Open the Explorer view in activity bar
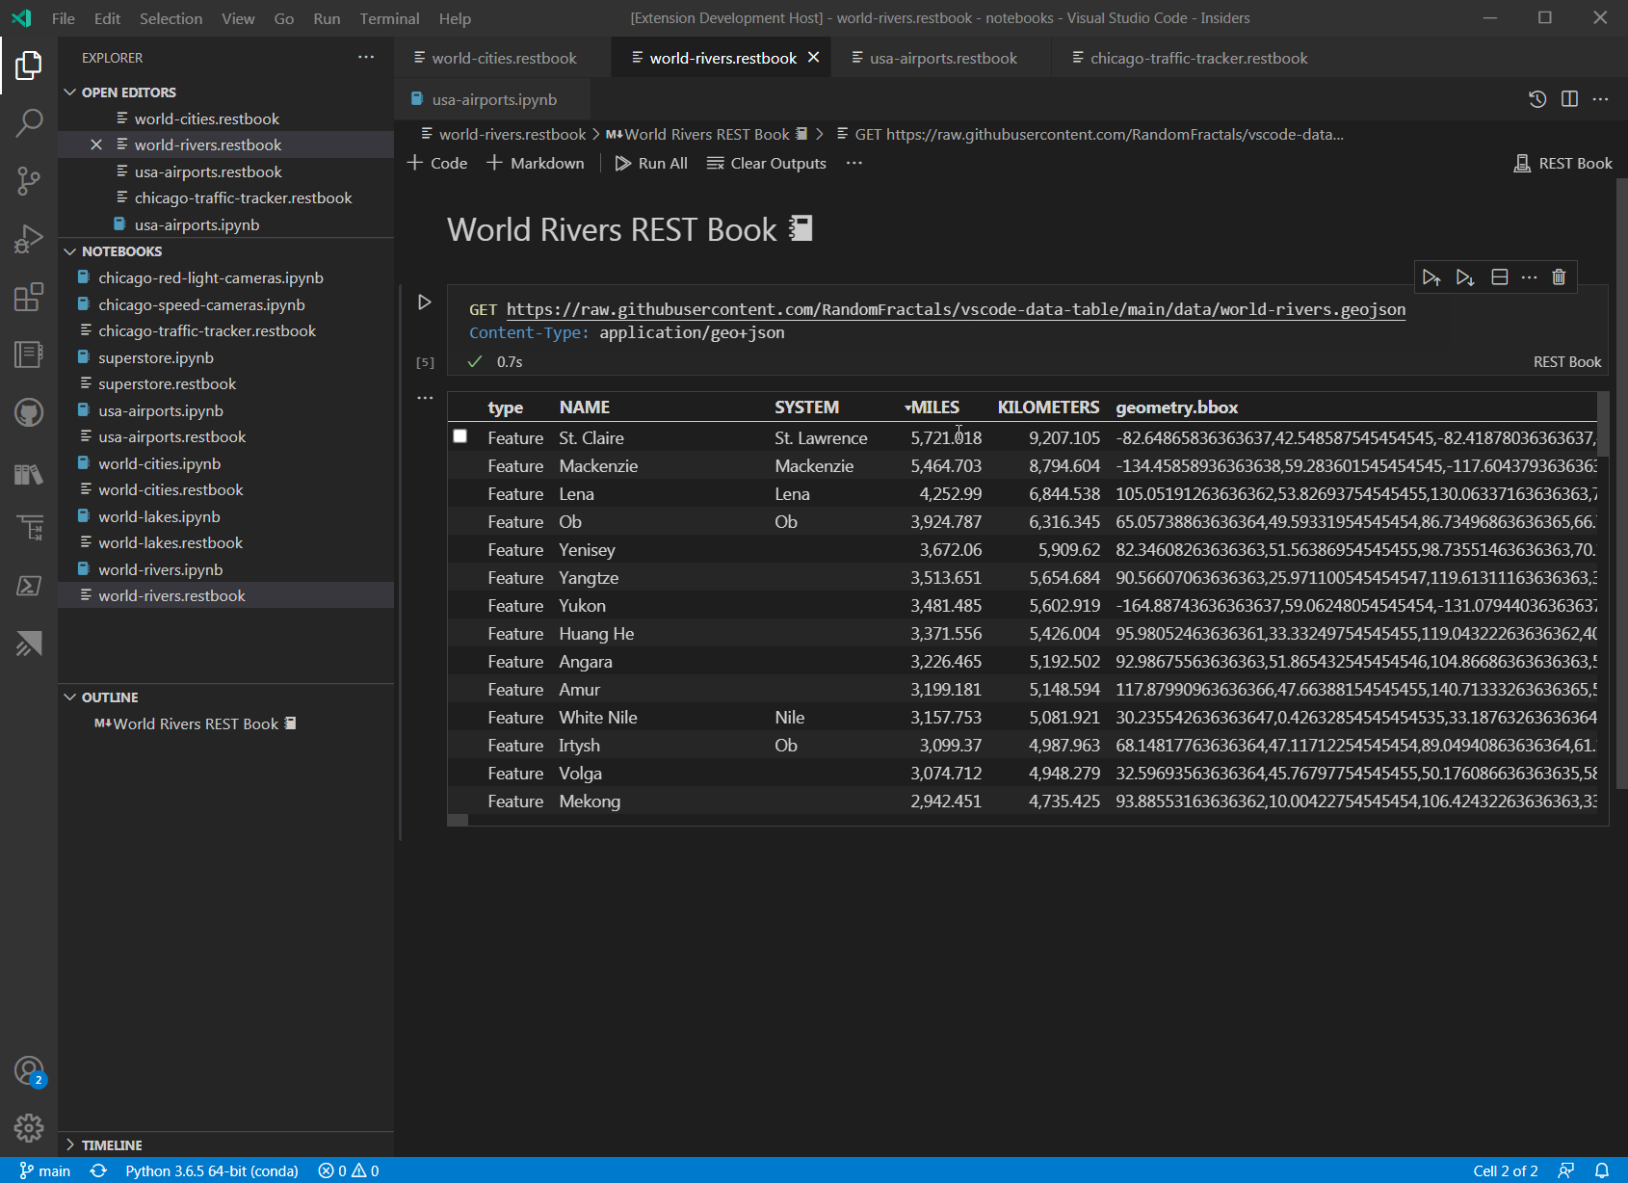This screenshot has width=1628, height=1183. pyautogui.click(x=29, y=66)
